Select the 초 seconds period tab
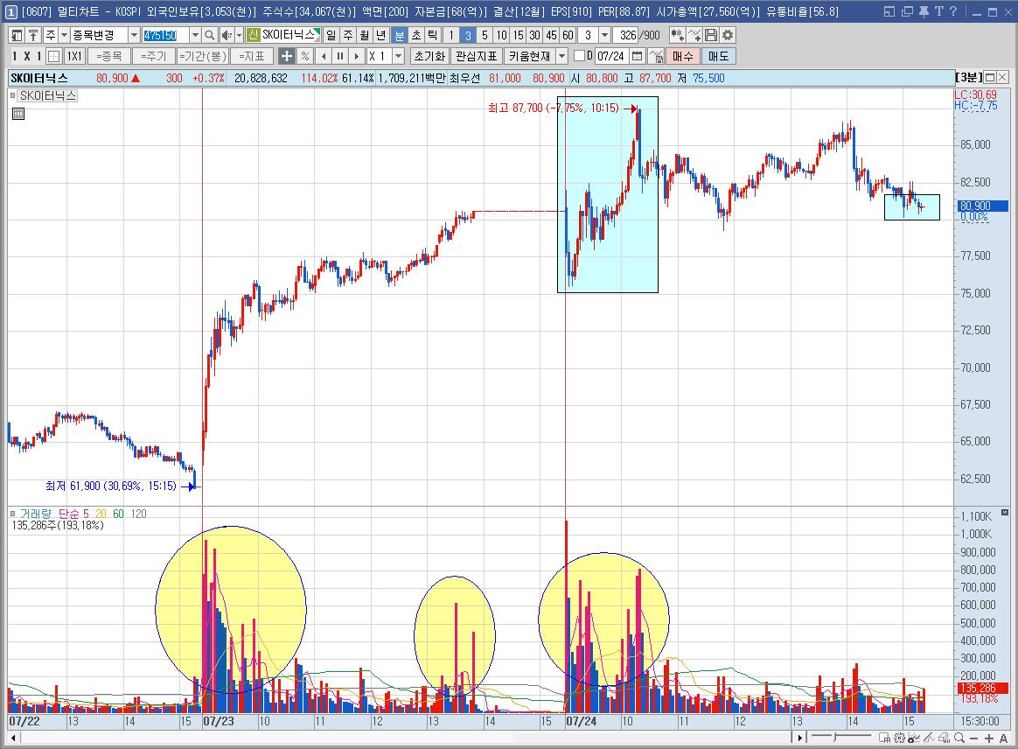This screenshot has width=1018, height=749. click(x=417, y=35)
